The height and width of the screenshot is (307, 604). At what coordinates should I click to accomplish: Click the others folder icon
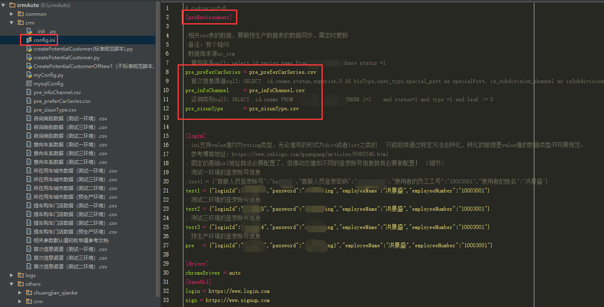21,284
